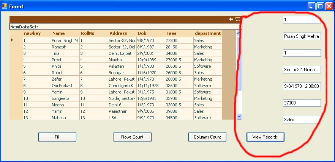Click the textbox showing 9/8/1973 12:00:00
The height and width of the screenshot is (162, 335).
pyautogui.click(x=302, y=86)
